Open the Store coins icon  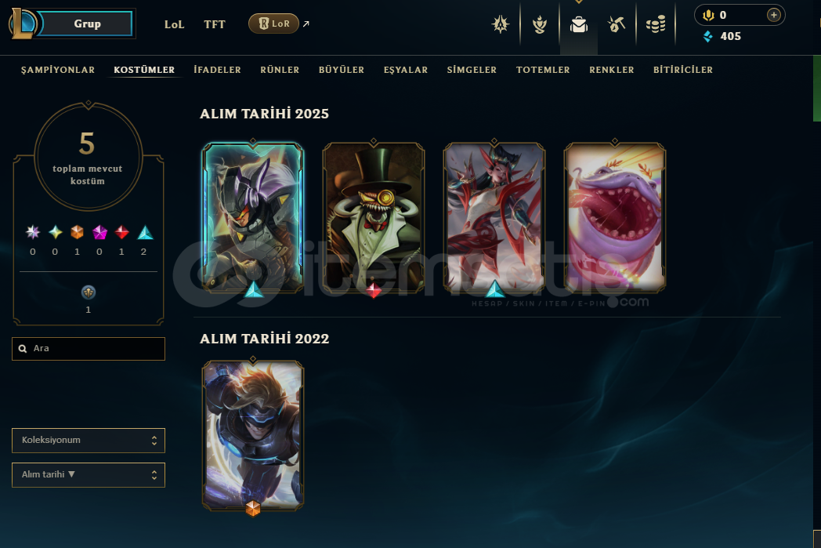click(656, 24)
